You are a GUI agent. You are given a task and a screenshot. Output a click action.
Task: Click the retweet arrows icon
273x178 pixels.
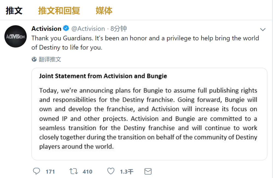73,171
